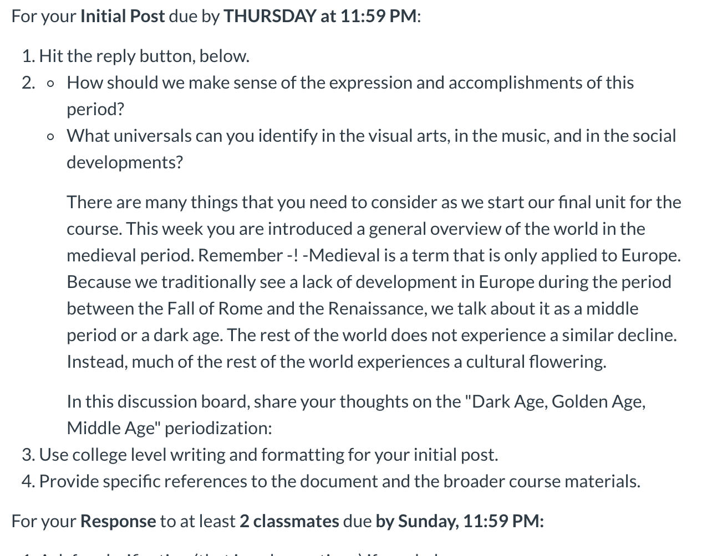
Task: Click the word "developments?" ending the second bullet
Action: [x=125, y=162]
